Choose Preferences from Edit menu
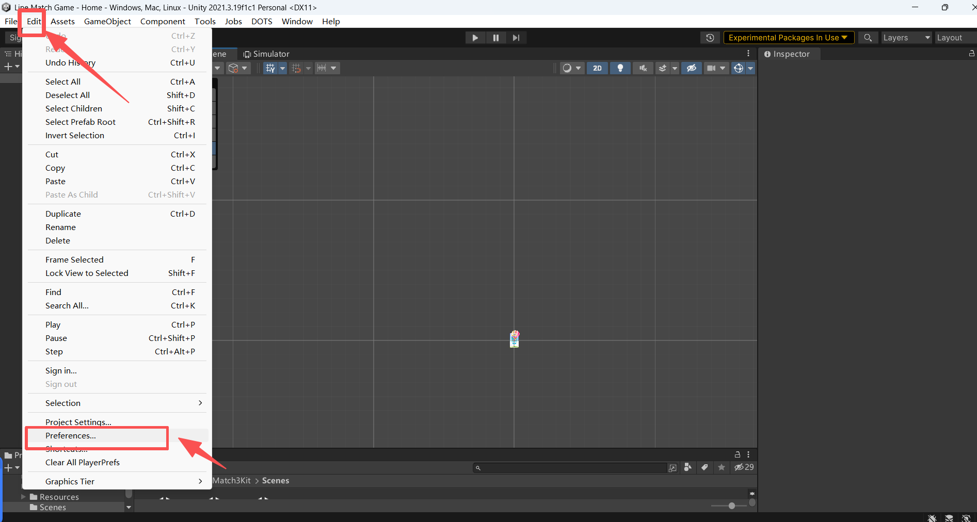Viewport: 977px width, 522px height. tap(71, 435)
